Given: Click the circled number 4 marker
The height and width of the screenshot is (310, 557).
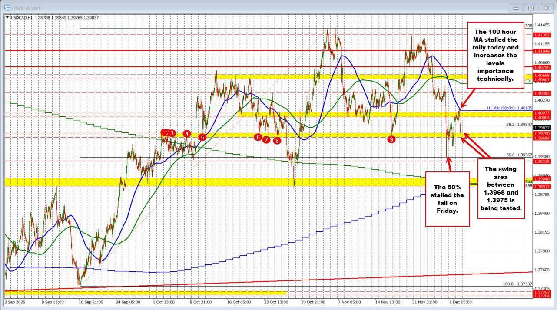Looking at the screenshot, I should point(187,134).
